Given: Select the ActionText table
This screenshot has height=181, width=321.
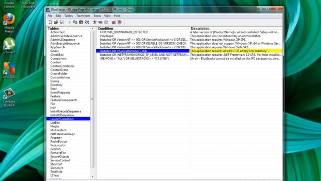Looking at the screenshot, I should pos(58,32).
